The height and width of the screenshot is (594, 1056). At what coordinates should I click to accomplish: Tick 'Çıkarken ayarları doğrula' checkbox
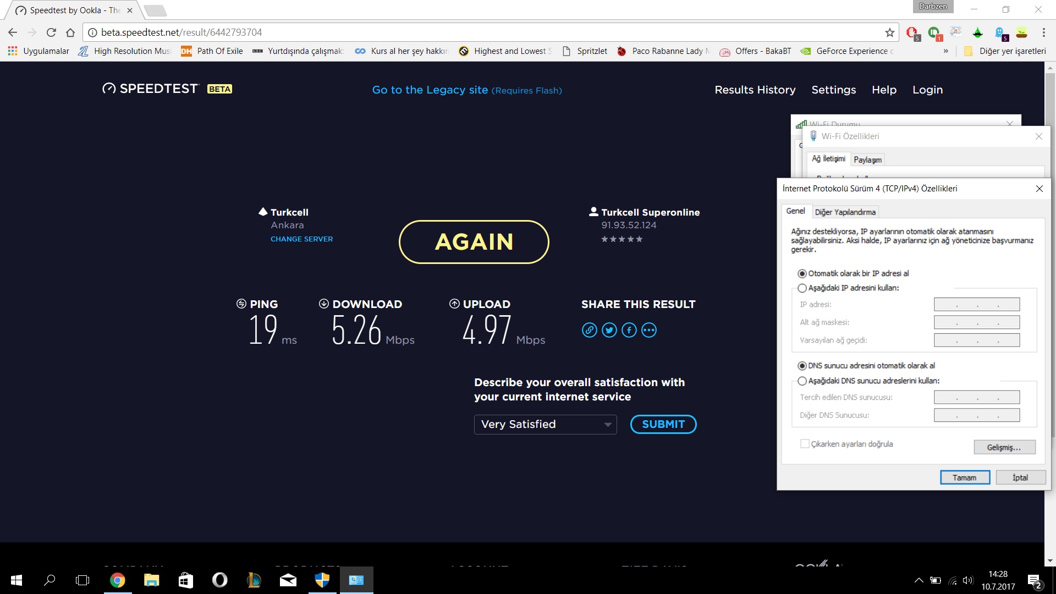tap(805, 443)
